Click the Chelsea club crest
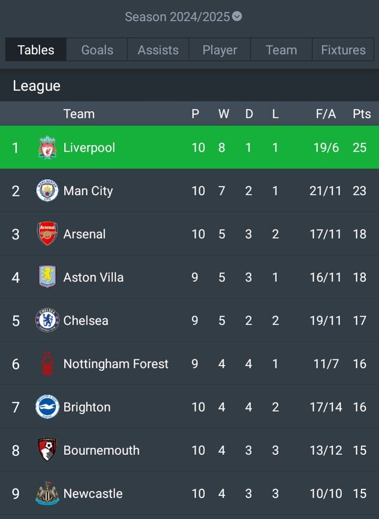The width and height of the screenshot is (379, 519). 47,320
